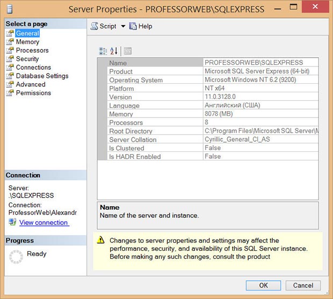Click the icon beside Memory page
This screenshot has height=299, width=333.
pos(10,42)
